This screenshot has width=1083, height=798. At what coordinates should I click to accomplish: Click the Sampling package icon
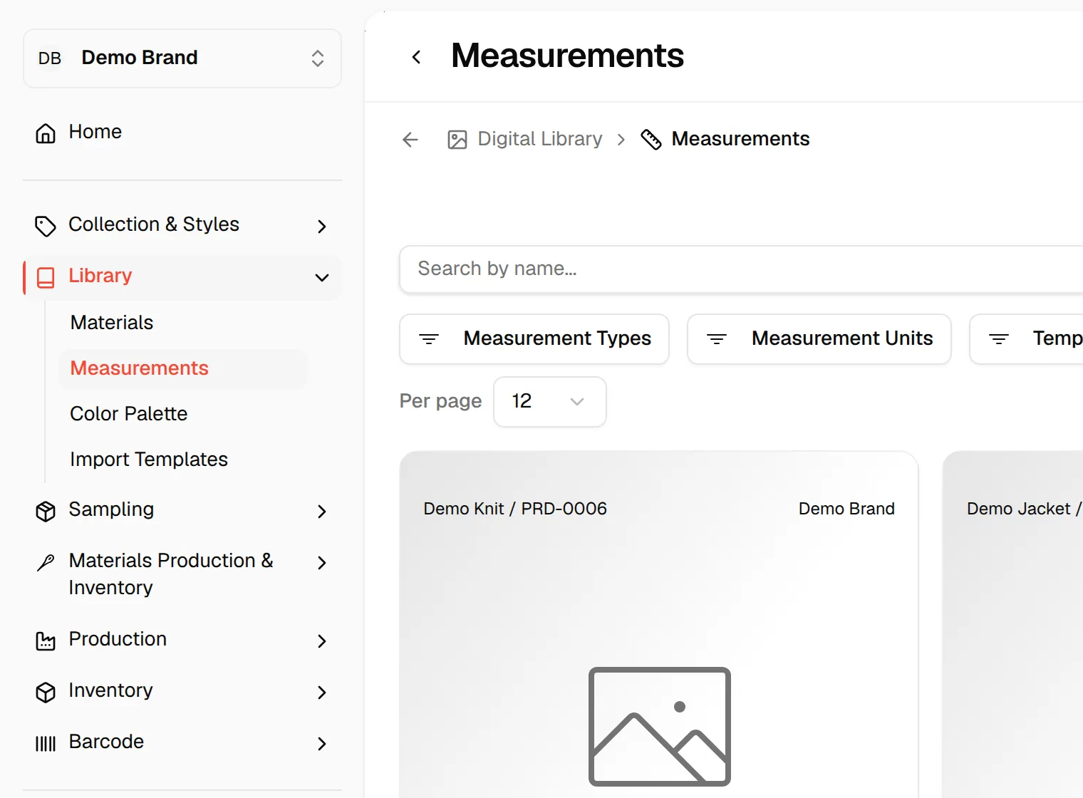pyautogui.click(x=46, y=511)
